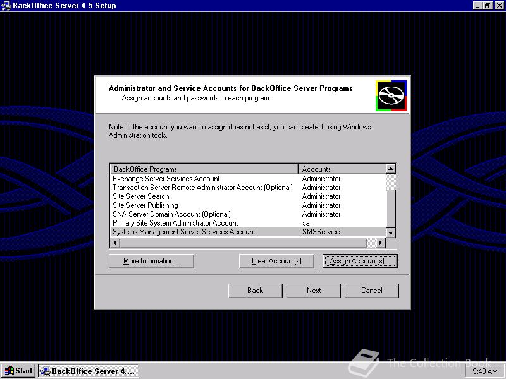
Task: Select SNA Server Domain Account (Optional) row
Action: click(x=248, y=214)
